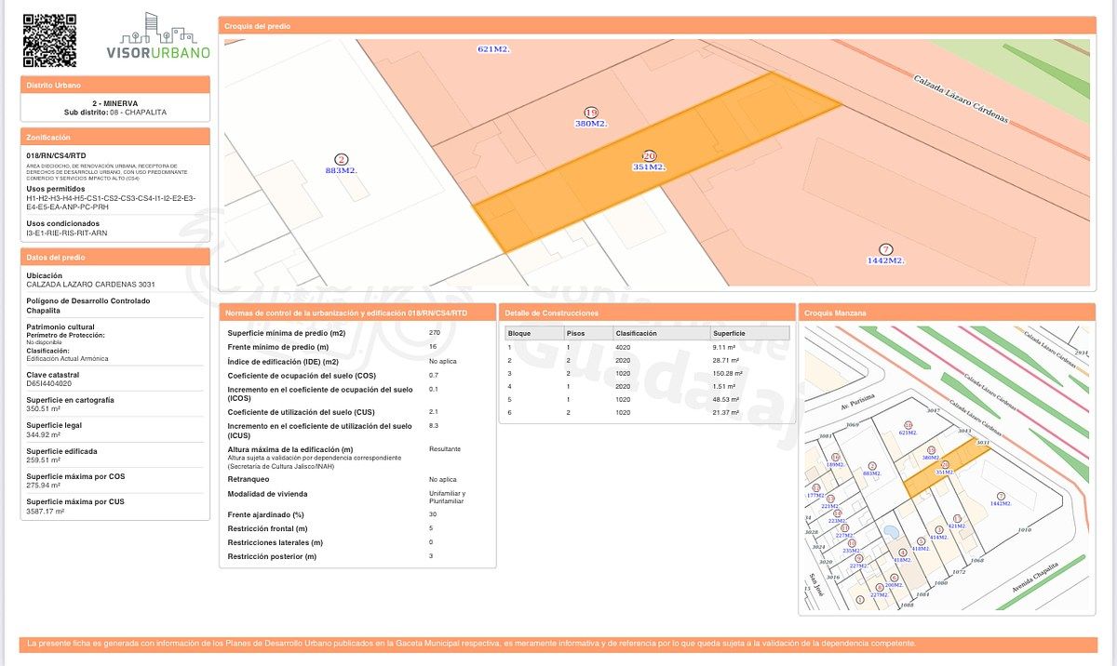
Task: Select the Datos del predio panel header
Action: [115, 258]
